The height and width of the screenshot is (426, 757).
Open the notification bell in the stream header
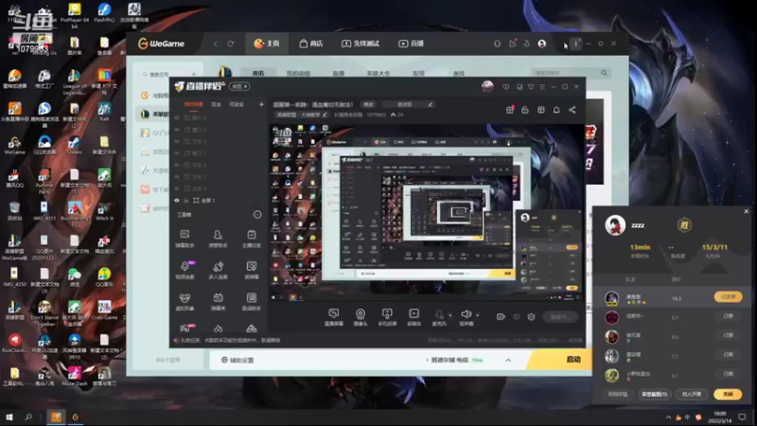556,110
